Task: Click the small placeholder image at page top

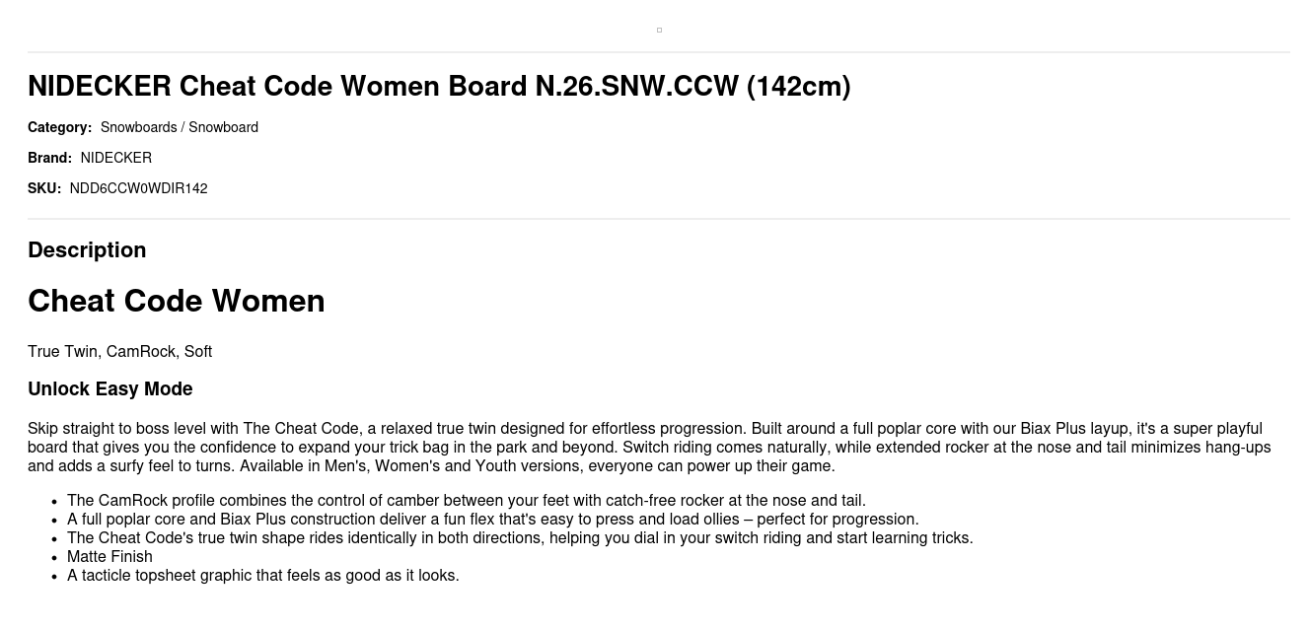Action: coord(659,30)
